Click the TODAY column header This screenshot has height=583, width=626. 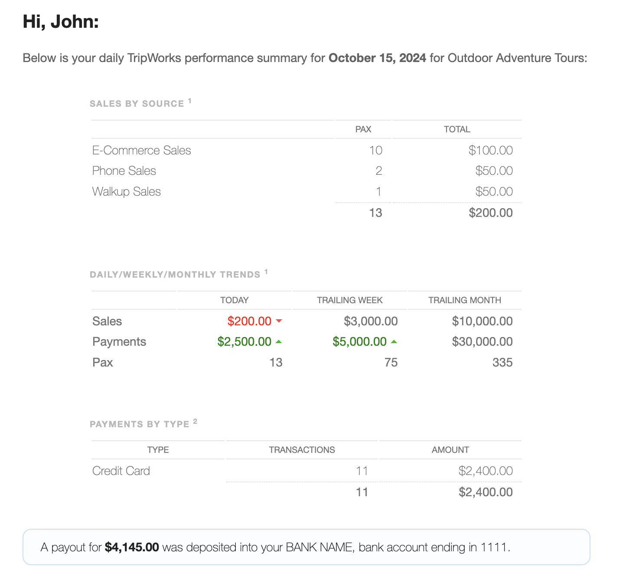coord(234,300)
